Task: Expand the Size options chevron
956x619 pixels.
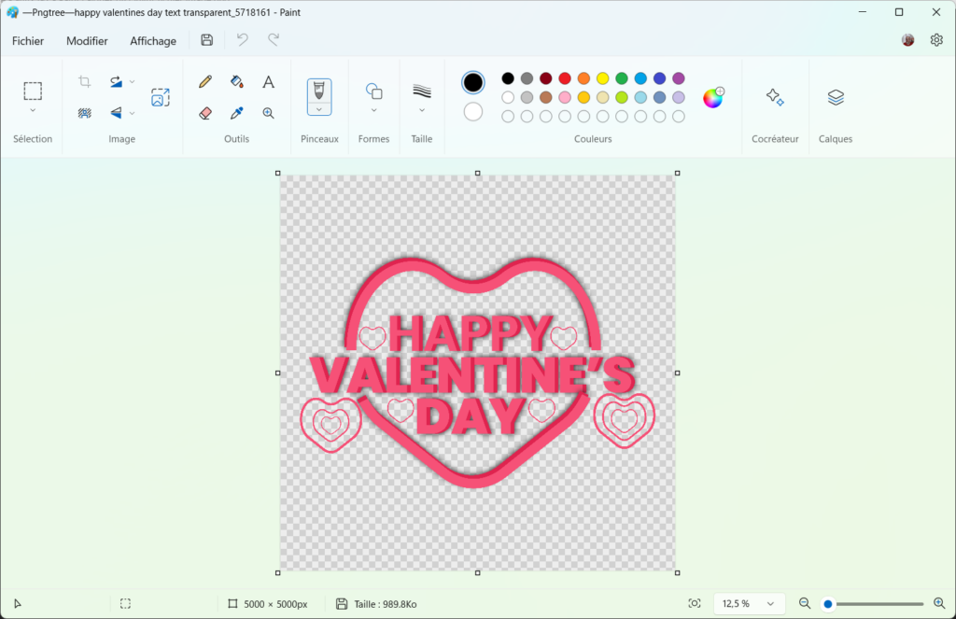Action: coord(422,110)
